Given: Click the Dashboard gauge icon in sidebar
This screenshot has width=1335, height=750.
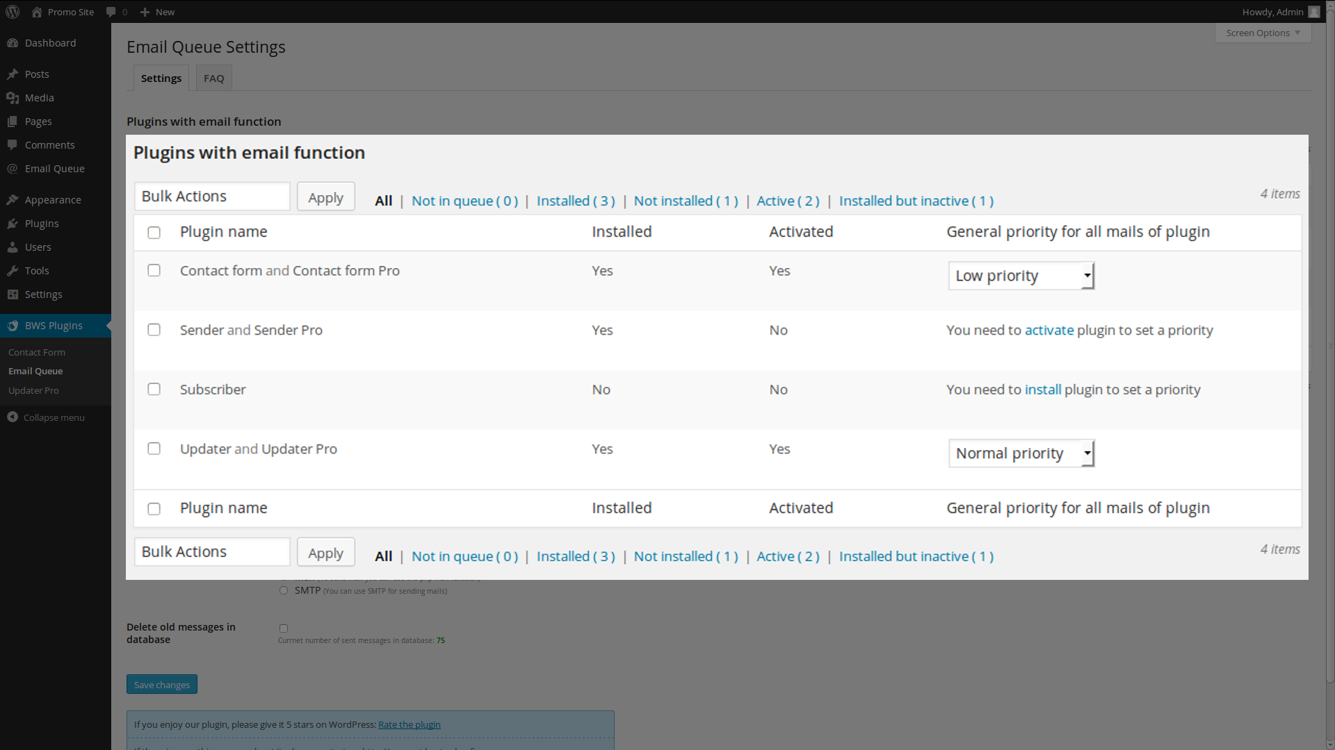Looking at the screenshot, I should point(13,43).
